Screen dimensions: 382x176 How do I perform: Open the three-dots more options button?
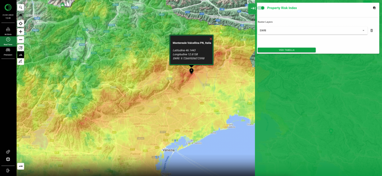[x=21, y=166]
